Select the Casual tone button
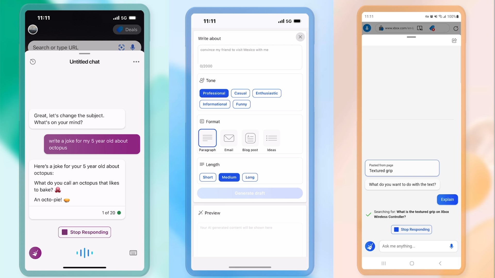This screenshot has width=495, height=278. (x=240, y=93)
